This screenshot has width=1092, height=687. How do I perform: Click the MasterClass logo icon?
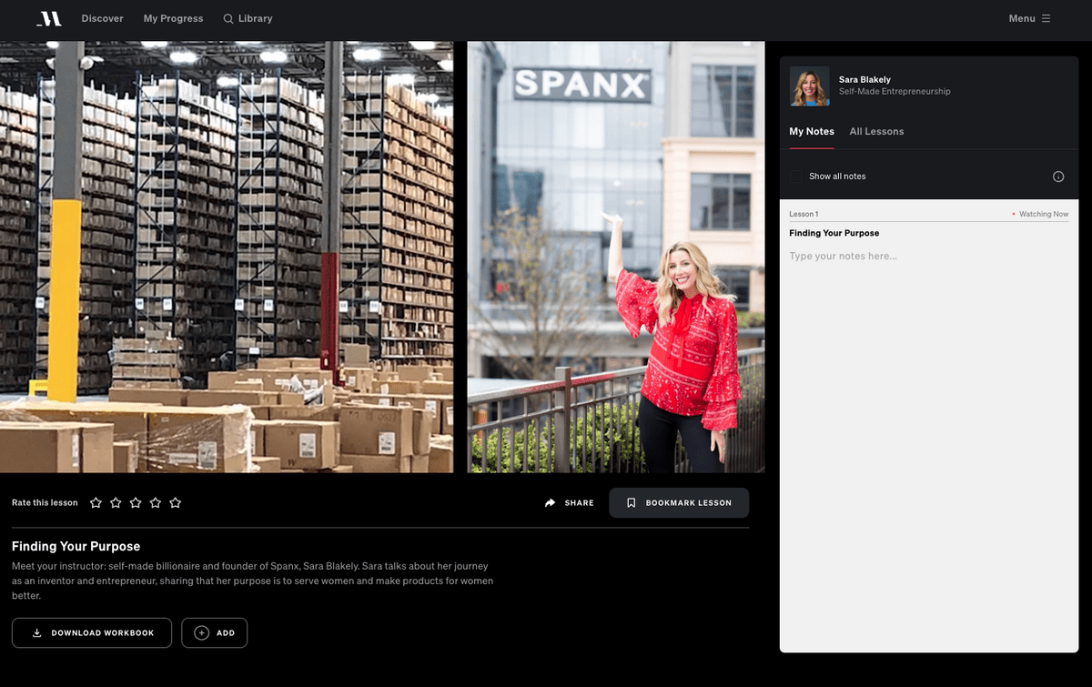[x=49, y=18]
